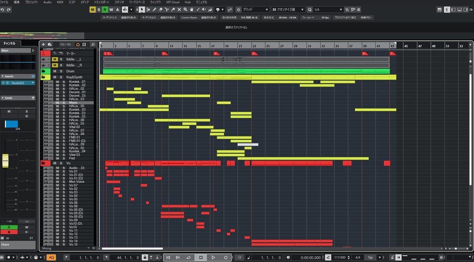
Task: Click the horizontal scrollbar below the arrangement
Action: point(132,248)
